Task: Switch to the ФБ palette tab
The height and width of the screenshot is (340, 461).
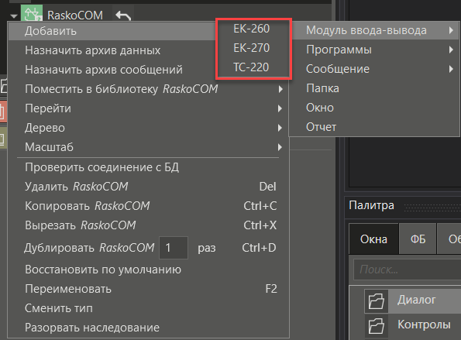Action: pyautogui.click(x=418, y=239)
